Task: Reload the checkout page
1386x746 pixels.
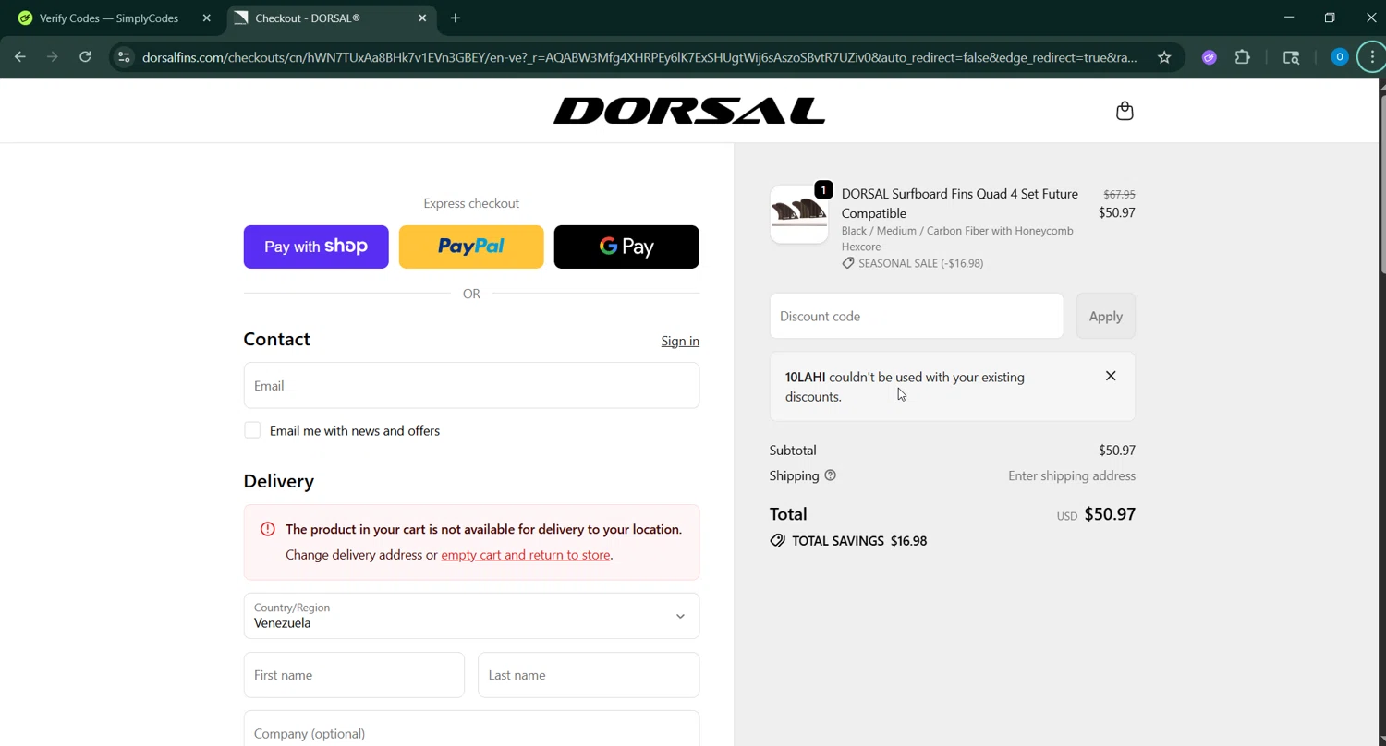Action: point(85,57)
